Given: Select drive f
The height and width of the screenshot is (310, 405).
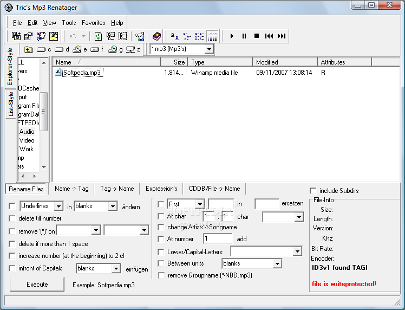Looking at the screenshot, I should click(x=97, y=49).
